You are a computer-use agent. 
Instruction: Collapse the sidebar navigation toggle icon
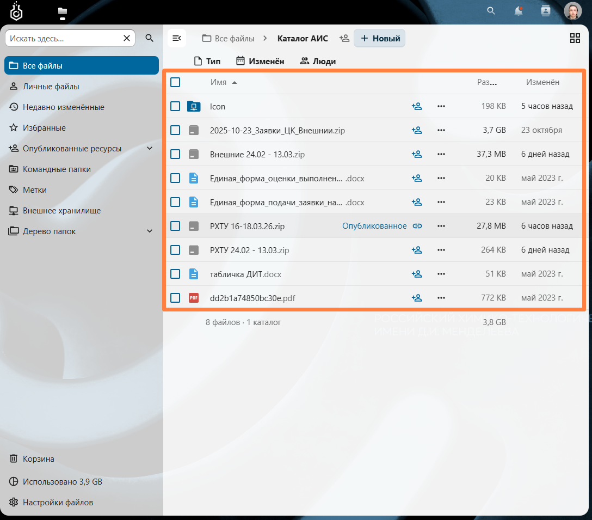point(177,38)
